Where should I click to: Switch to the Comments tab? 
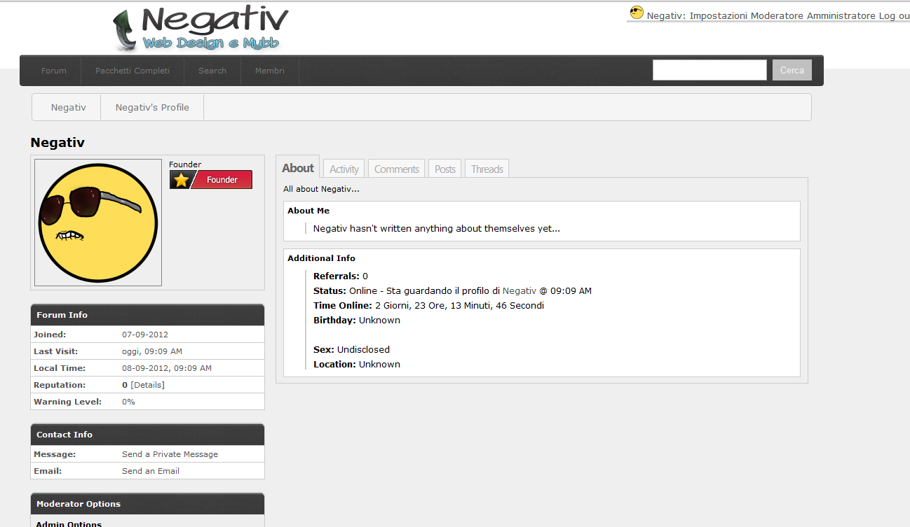(x=396, y=169)
